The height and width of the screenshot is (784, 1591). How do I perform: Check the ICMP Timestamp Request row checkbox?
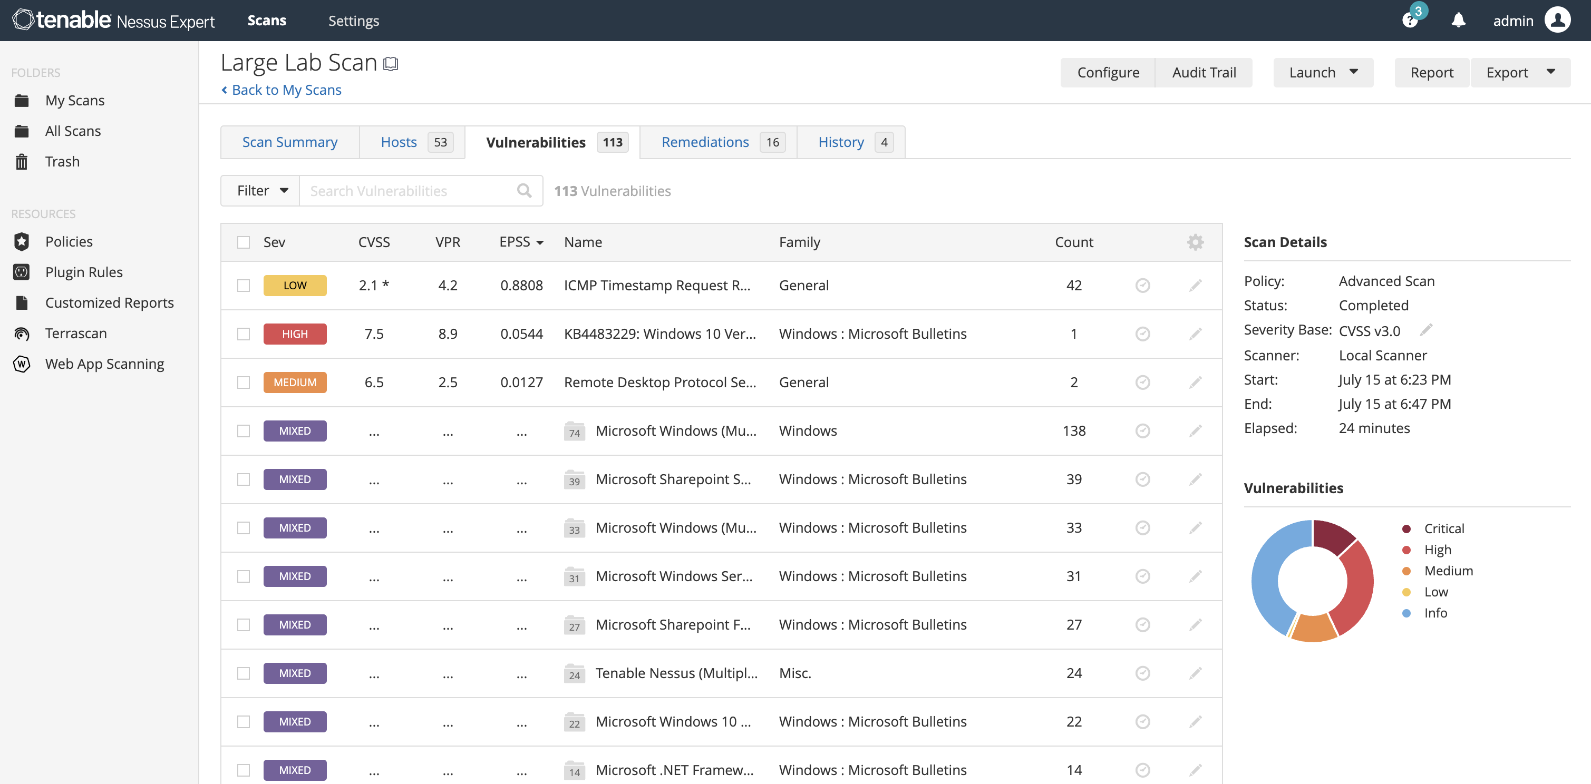click(244, 285)
